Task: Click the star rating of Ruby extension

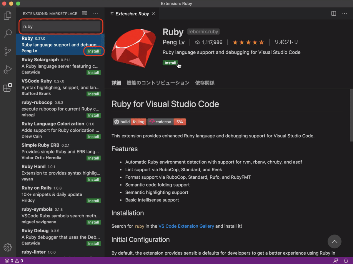Action: point(248,42)
